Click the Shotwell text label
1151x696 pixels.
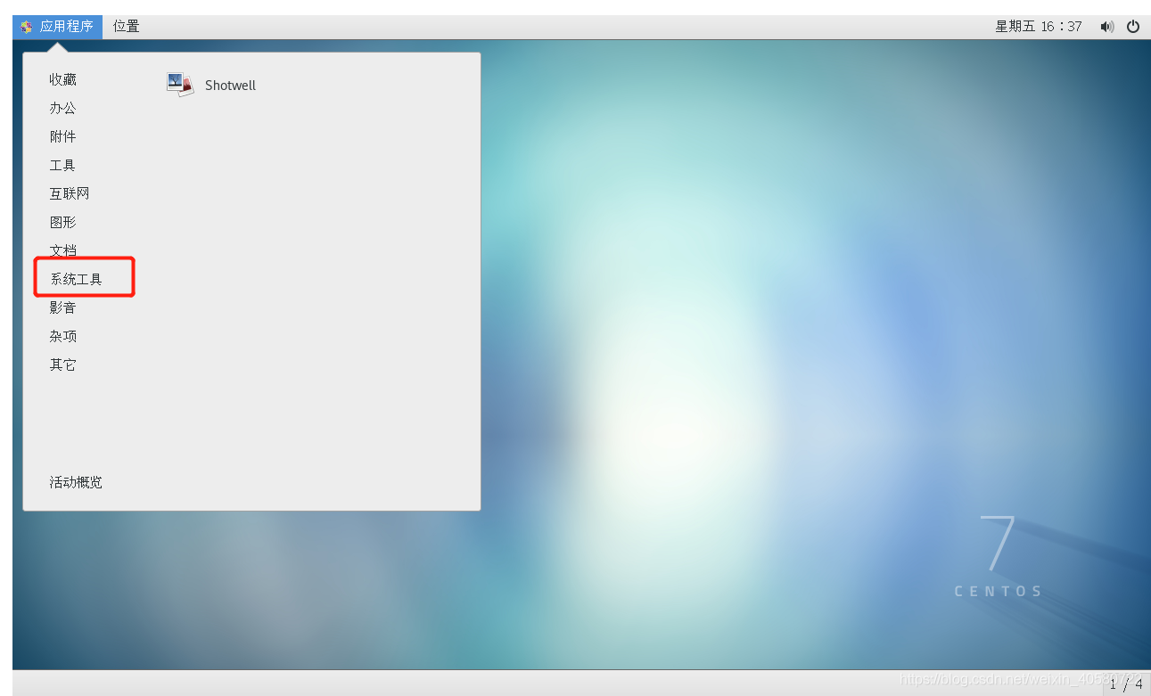click(230, 86)
